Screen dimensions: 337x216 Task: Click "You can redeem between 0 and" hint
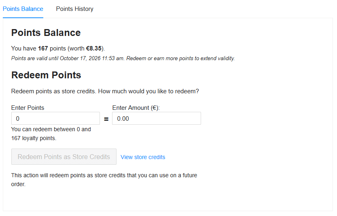[51, 130]
